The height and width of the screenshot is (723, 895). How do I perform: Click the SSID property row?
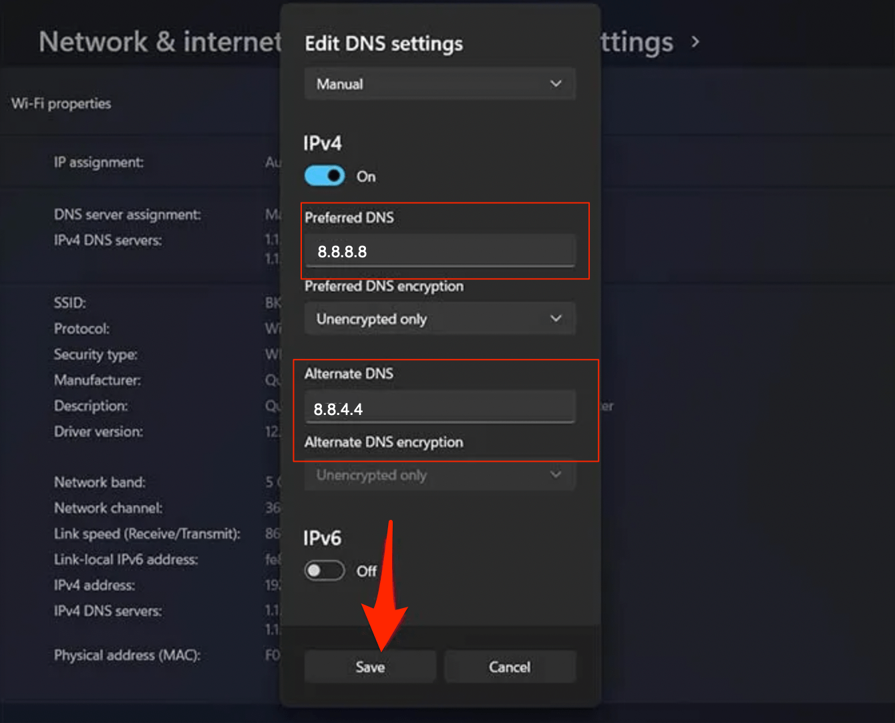(69, 303)
